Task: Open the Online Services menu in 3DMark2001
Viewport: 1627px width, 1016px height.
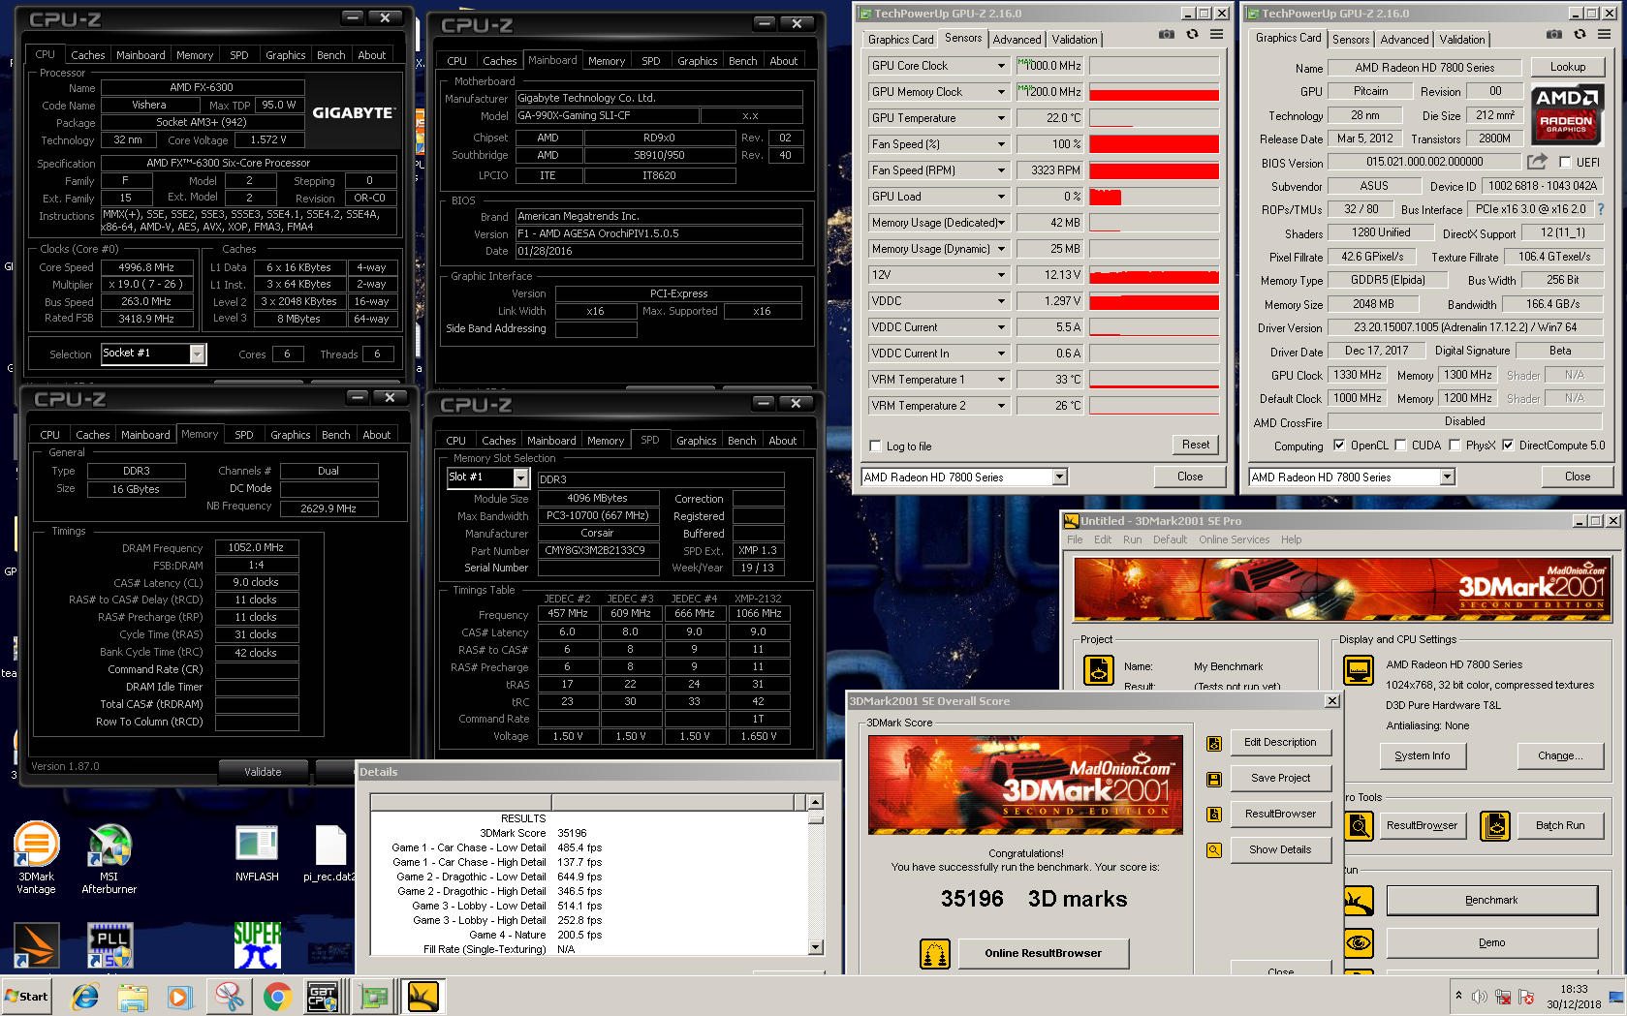Action: (1234, 540)
